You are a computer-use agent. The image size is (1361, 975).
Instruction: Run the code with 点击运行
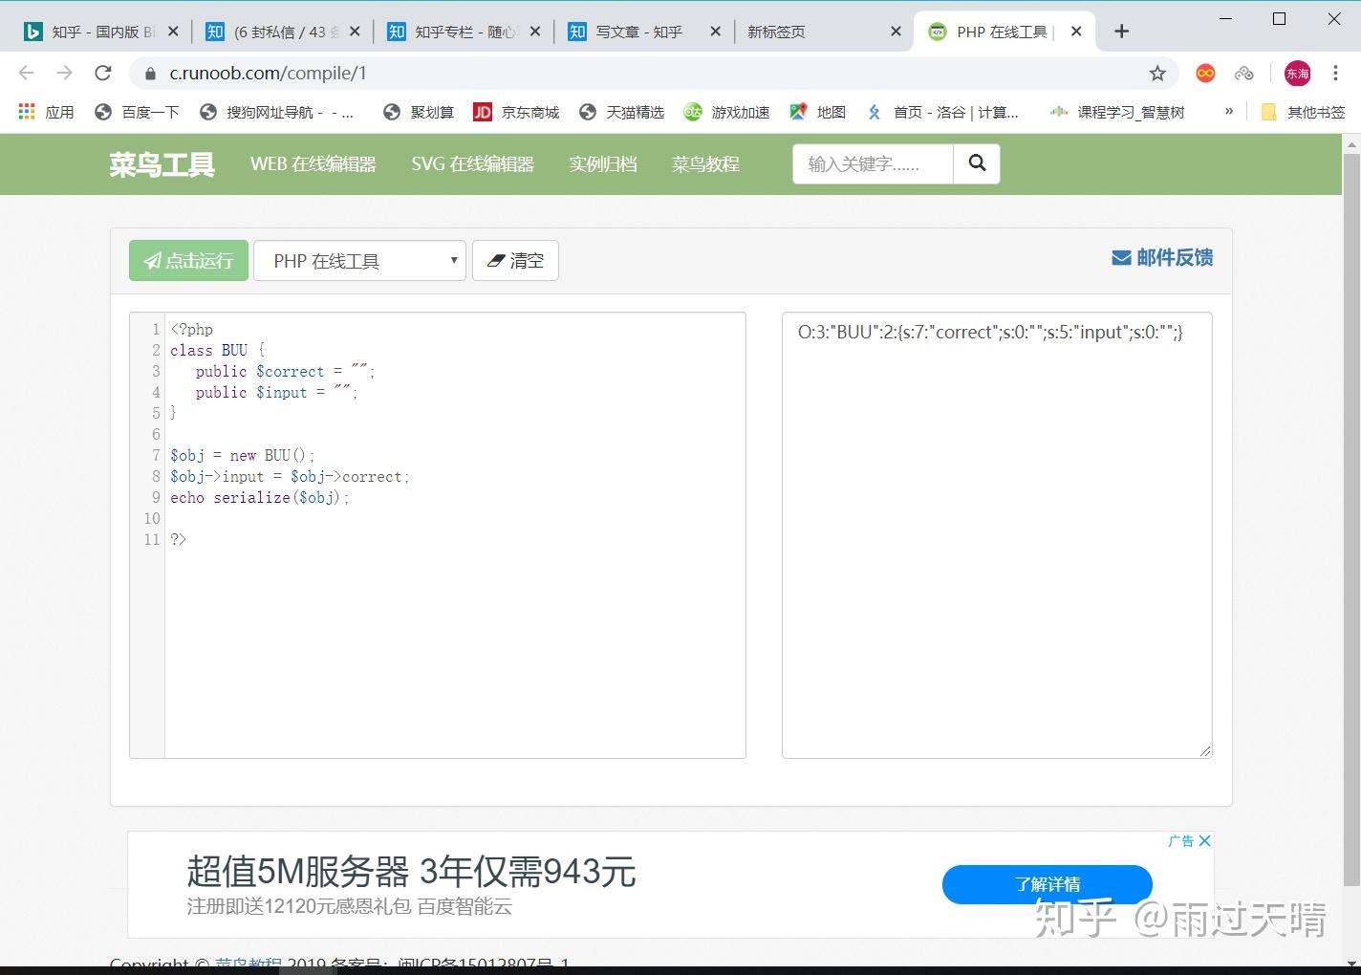coord(188,260)
